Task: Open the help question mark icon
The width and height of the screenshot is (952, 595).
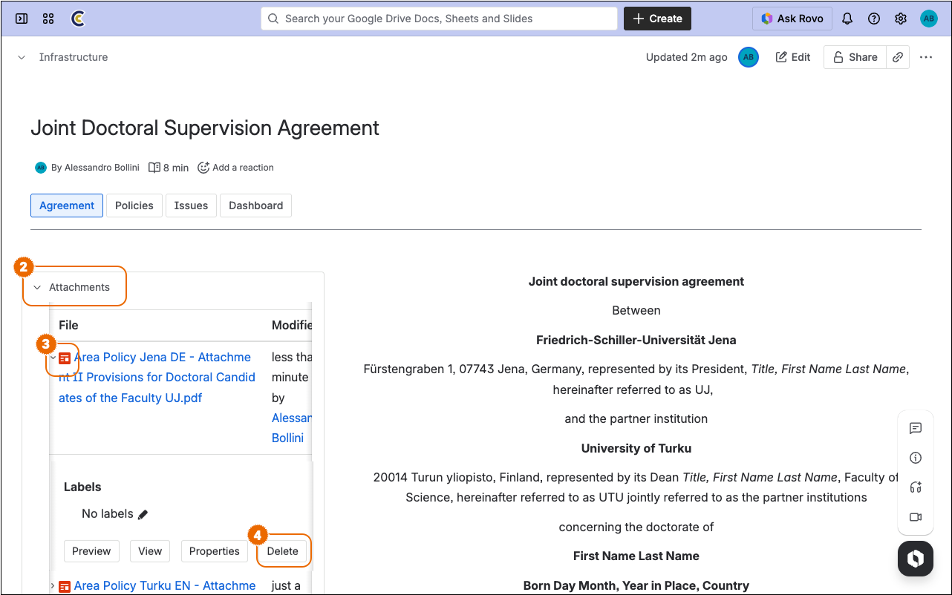Action: (x=874, y=19)
